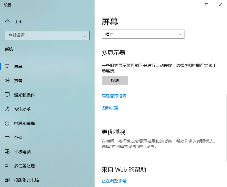This screenshot has height=187, width=227.
Task: Select the 通知和操作 notification icon
Action: pyautogui.click(x=7, y=95)
